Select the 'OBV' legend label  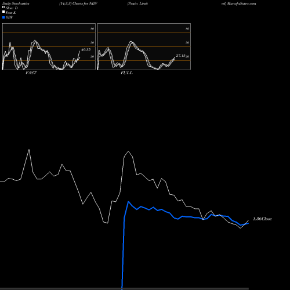(x=9, y=17)
